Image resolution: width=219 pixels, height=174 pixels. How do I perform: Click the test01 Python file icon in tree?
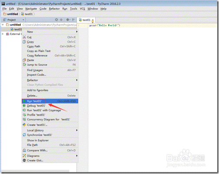[x=12, y=29]
